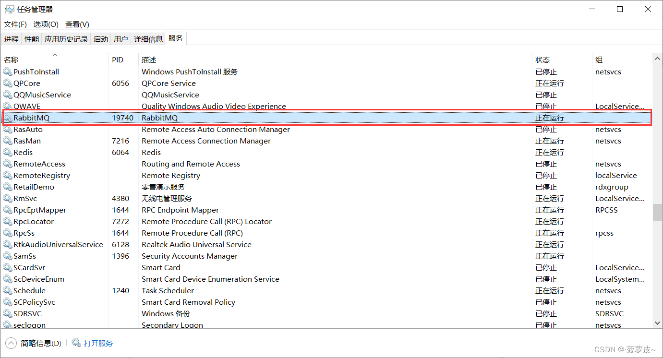663x358 pixels.
Task: Select the 'Task Scheduler' description
Action: pyautogui.click(x=168, y=291)
